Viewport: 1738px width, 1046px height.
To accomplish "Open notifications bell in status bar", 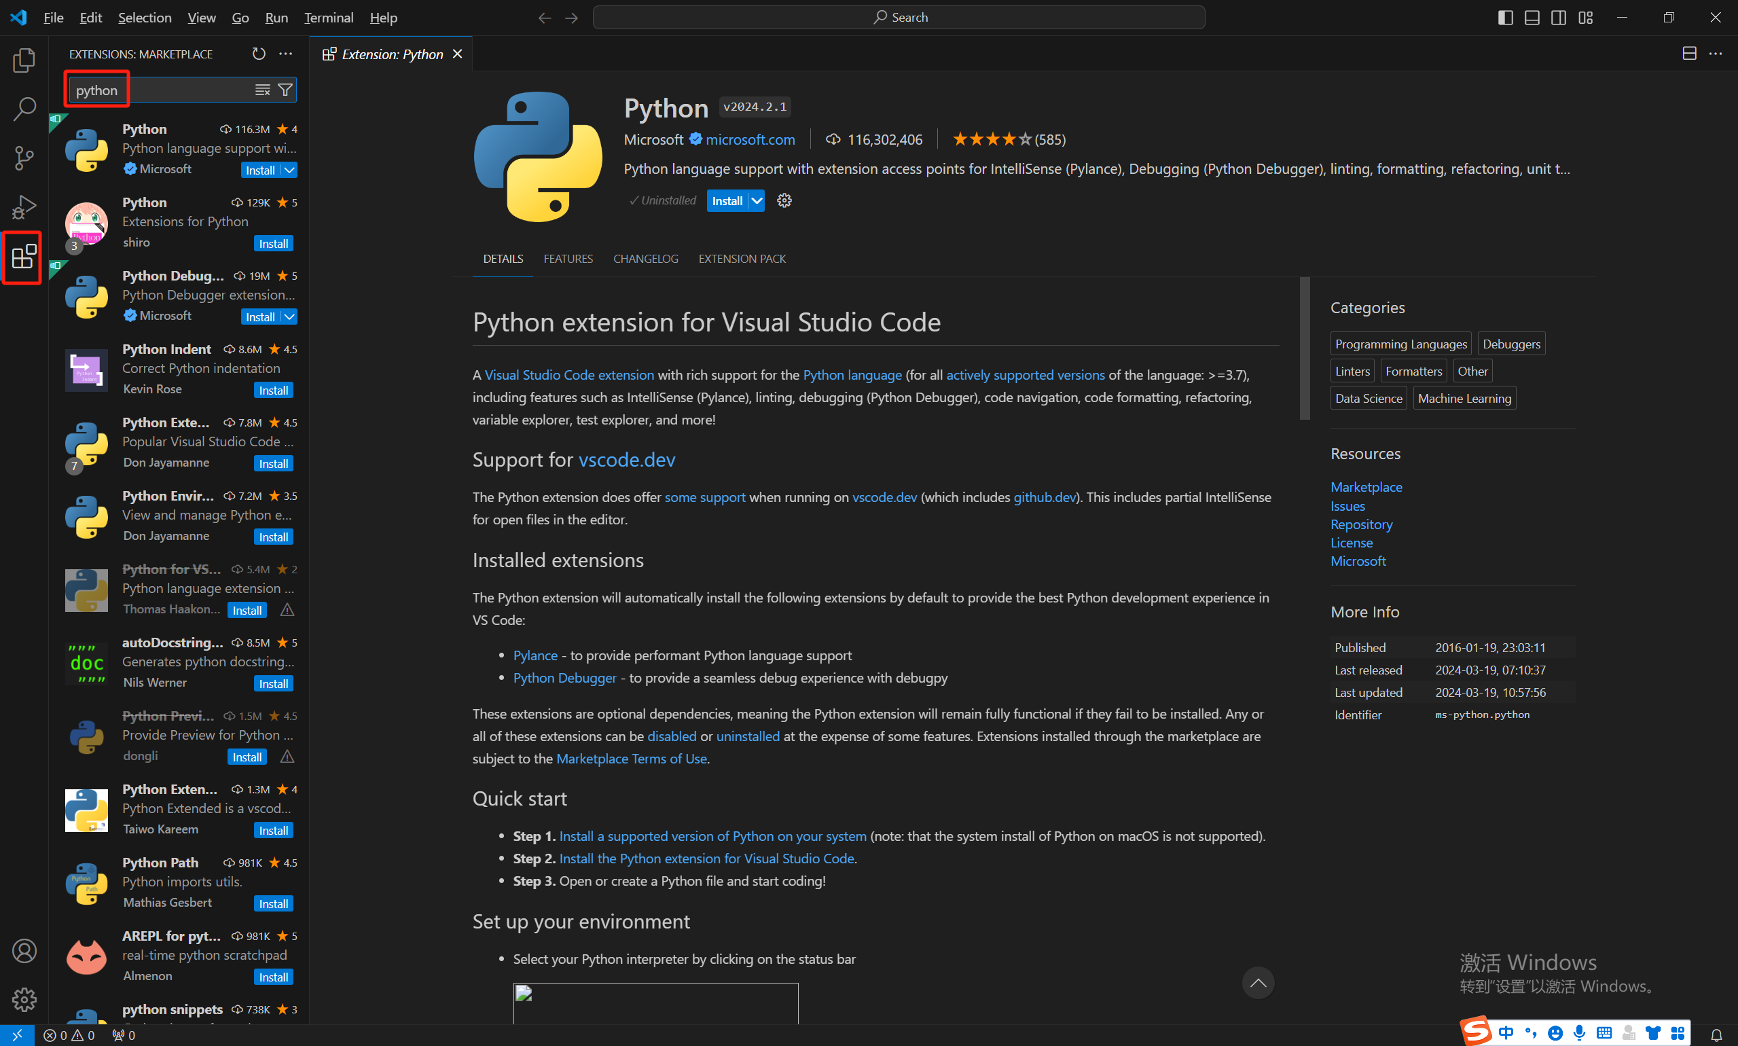I will pyautogui.click(x=1716, y=1034).
